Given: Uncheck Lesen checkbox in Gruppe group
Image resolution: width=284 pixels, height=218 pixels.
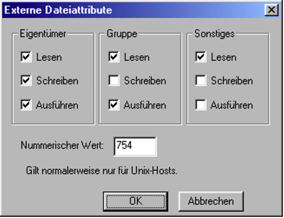Looking at the screenshot, I should 114,57.
